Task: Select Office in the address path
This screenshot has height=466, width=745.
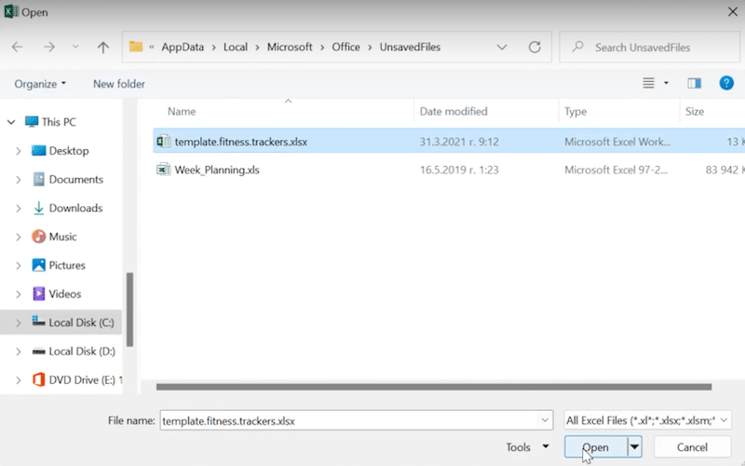Action: (345, 48)
